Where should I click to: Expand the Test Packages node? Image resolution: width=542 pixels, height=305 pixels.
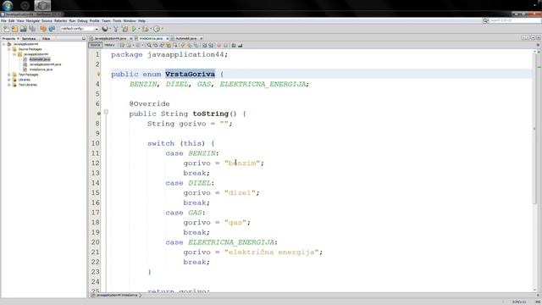click(x=9, y=75)
